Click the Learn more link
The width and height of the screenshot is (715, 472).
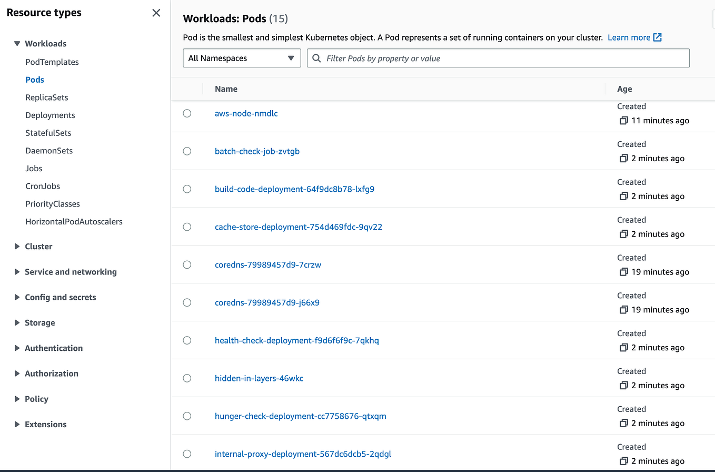[629, 37]
